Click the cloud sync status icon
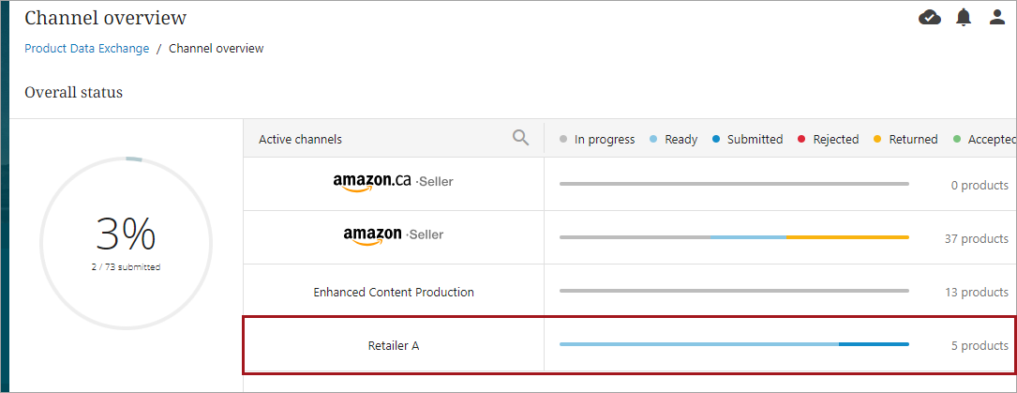This screenshot has width=1017, height=393. coord(930,17)
